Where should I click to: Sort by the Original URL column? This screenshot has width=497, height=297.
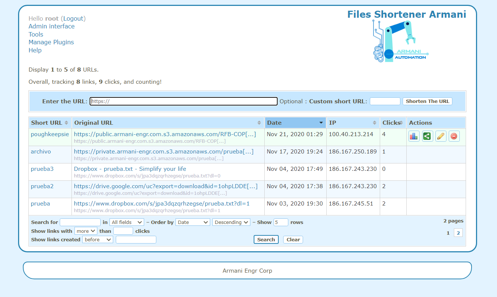coord(168,123)
